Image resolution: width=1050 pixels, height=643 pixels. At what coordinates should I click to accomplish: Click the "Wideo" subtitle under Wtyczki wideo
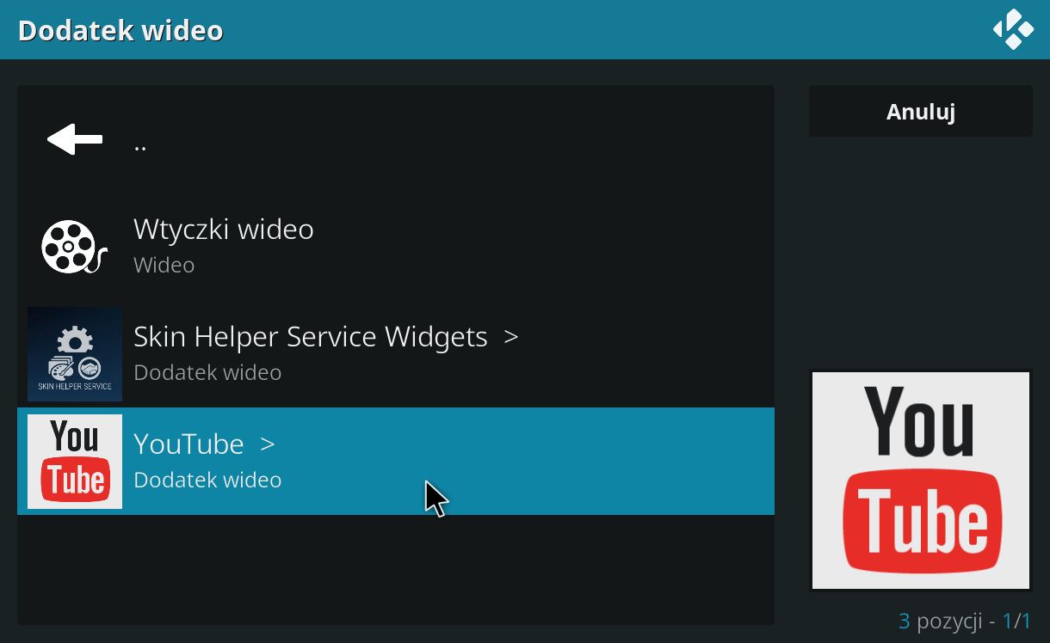164,265
